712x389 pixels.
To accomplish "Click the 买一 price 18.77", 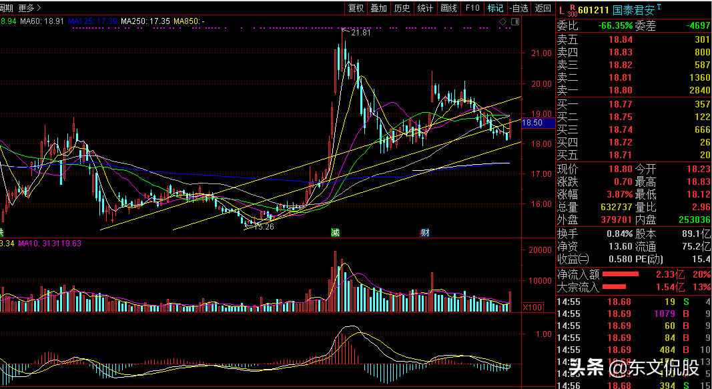I will tap(621, 104).
